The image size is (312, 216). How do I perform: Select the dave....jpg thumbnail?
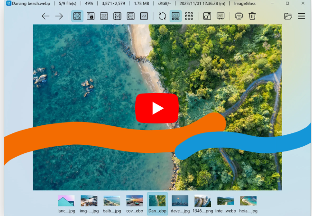pyautogui.click(x=180, y=204)
